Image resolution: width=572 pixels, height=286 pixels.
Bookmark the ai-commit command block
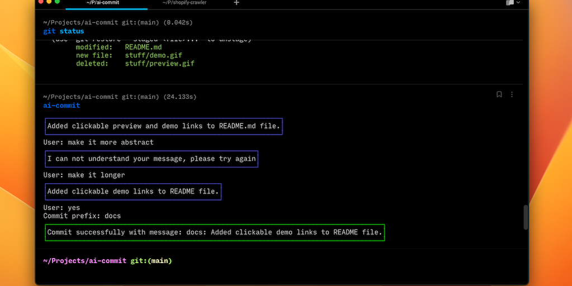pos(499,94)
